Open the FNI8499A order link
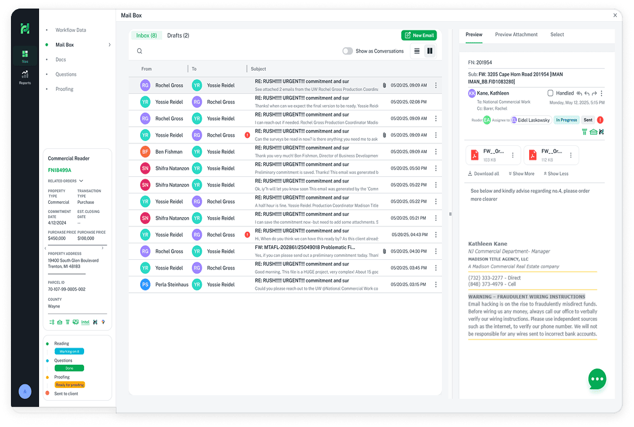This screenshot has height=427, width=634. [60, 170]
